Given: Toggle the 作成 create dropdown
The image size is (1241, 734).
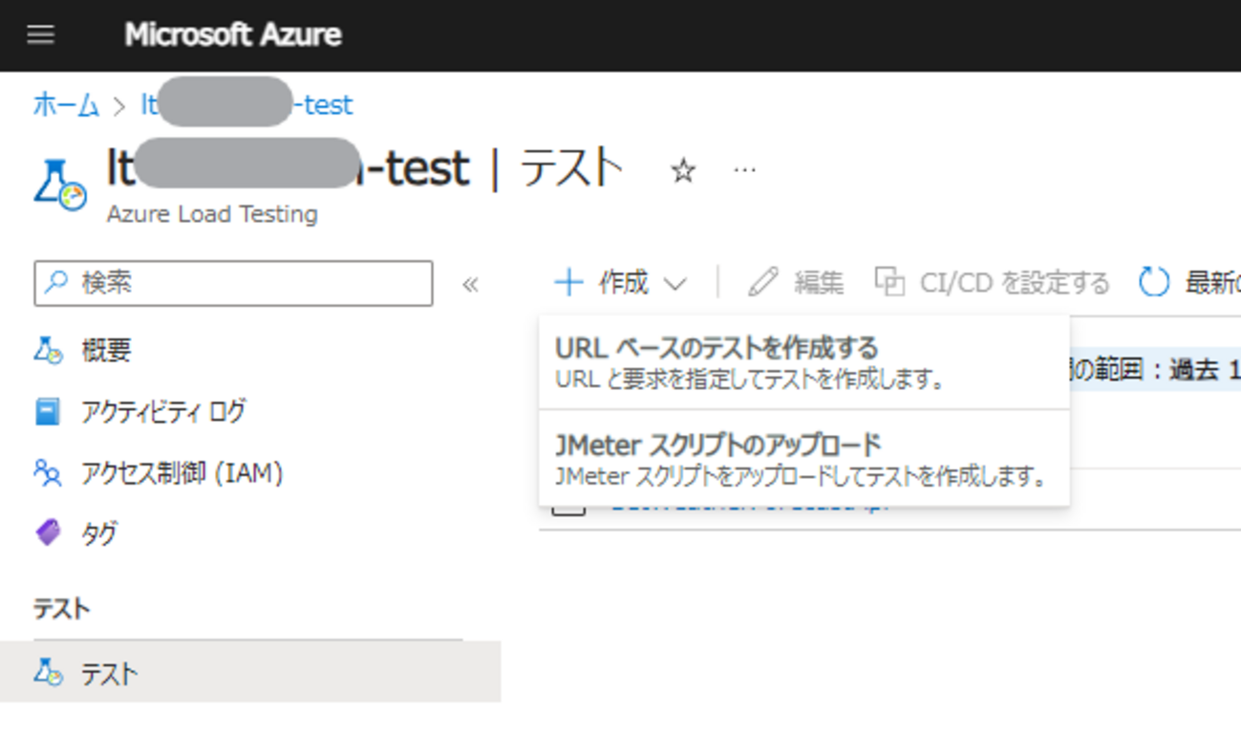Looking at the screenshot, I should [x=621, y=283].
